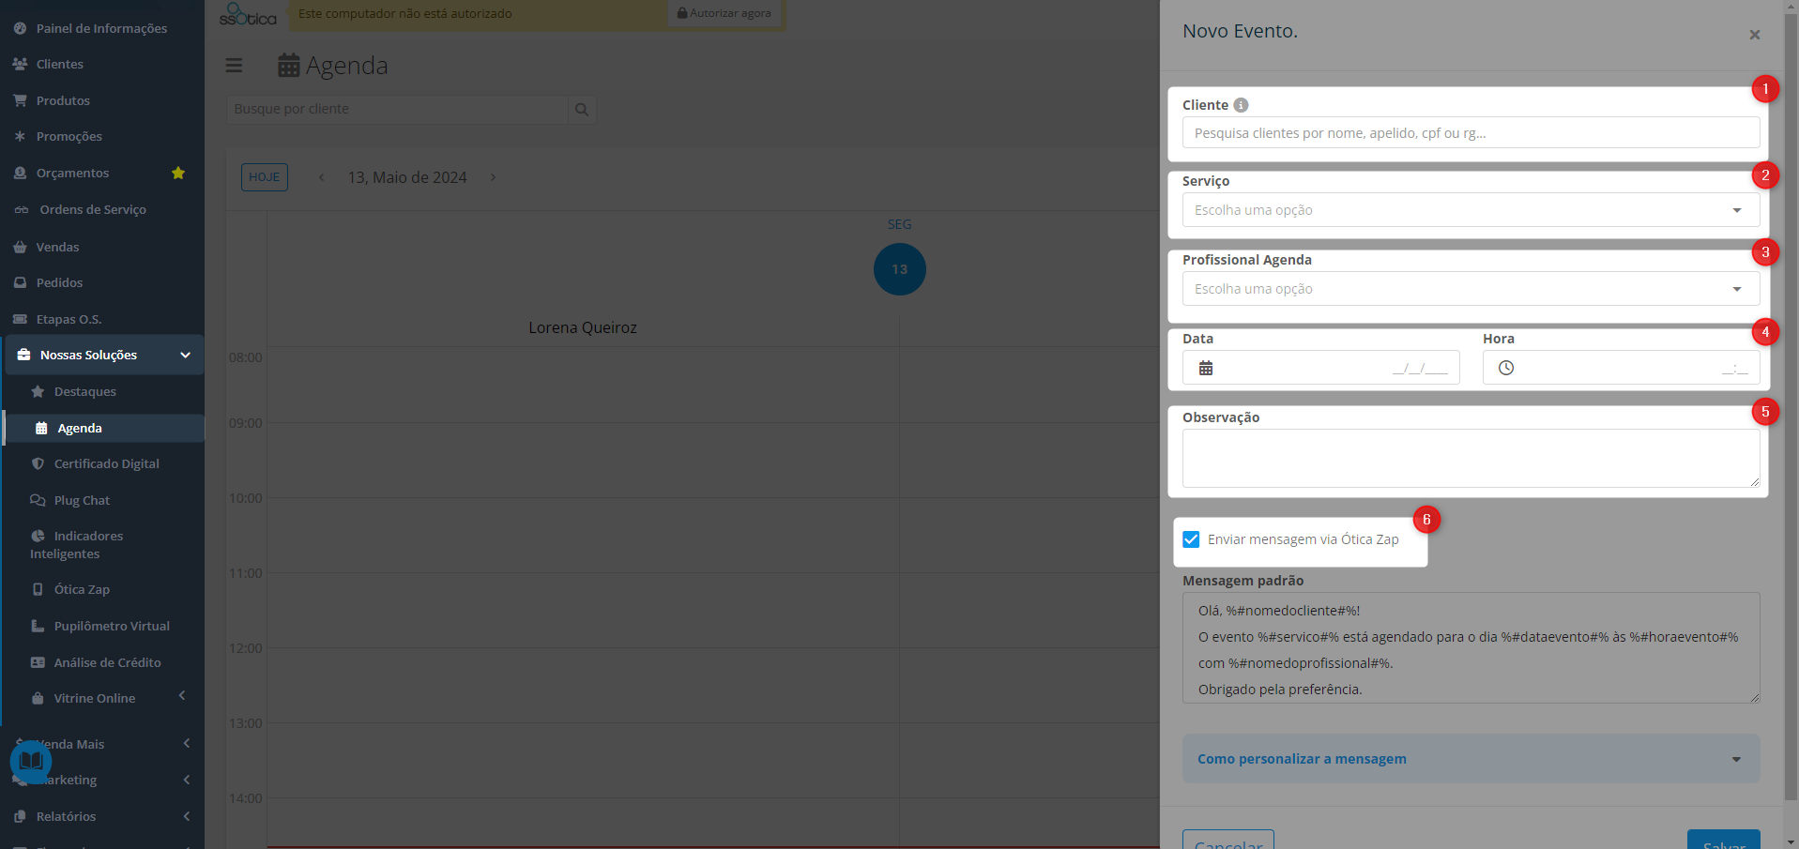Click the Cliente info icon
The width and height of the screenshot is (1799, 849).
(1241, 105)
